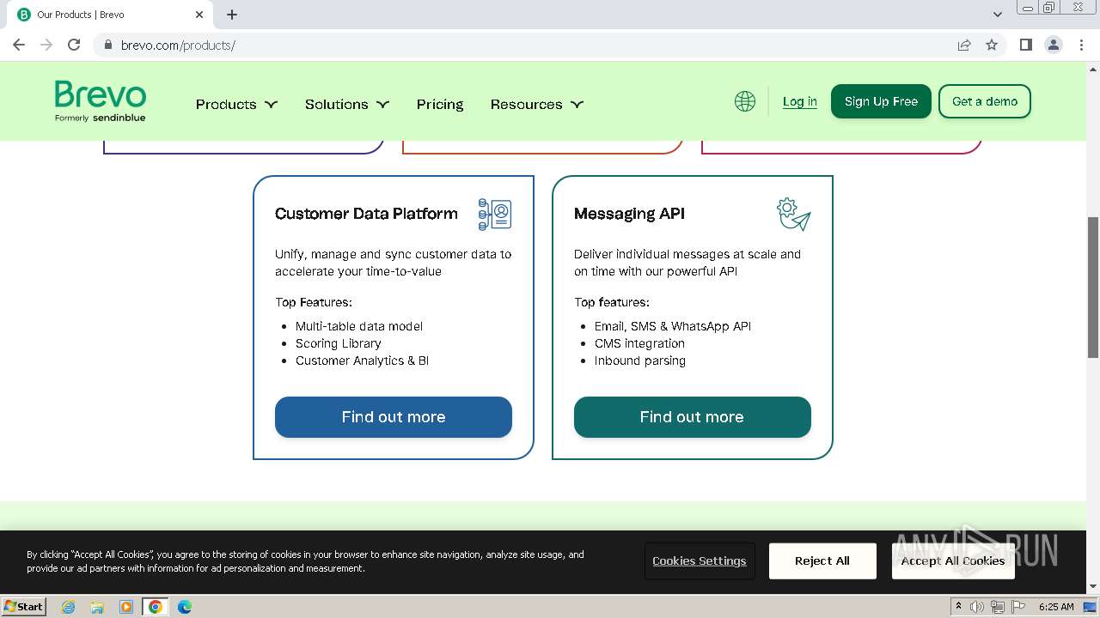Image resolution: width=1100 pixels, height=618 pixels.
Task: Bookmark this page with the star icon
Action: pos(992,45)
